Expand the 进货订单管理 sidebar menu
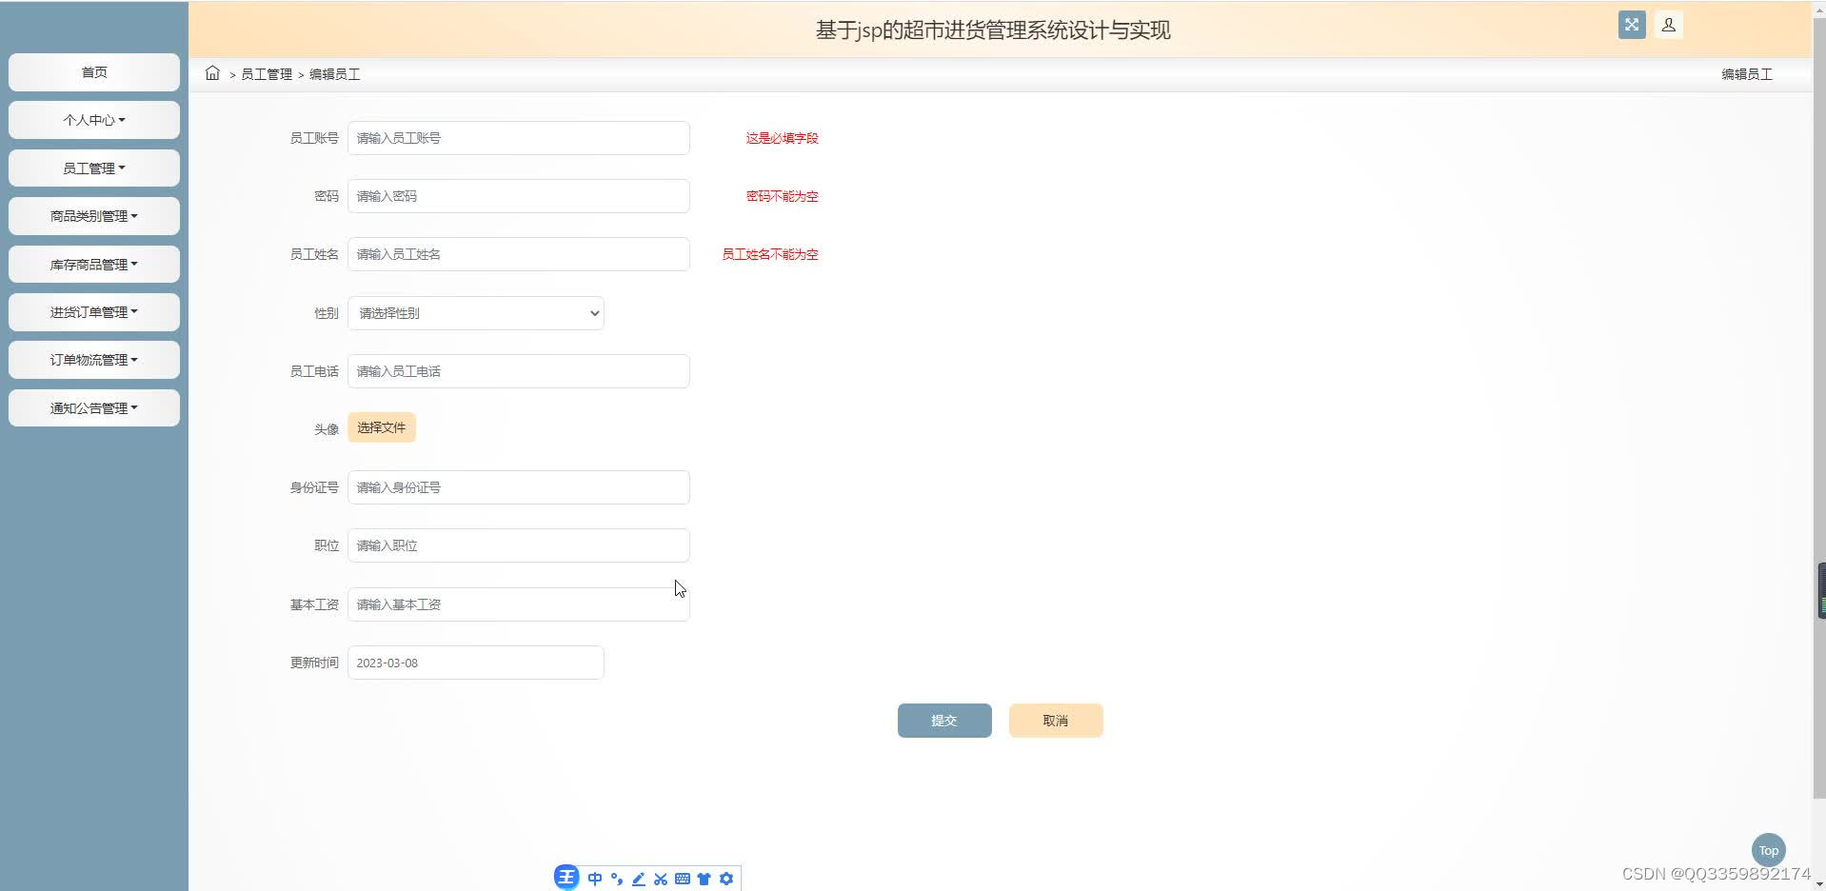This screenshot has height=891, width=1826. pos(94,312)
